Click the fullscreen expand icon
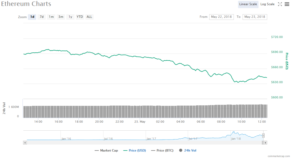292x158 pixels. coord(280,4)
